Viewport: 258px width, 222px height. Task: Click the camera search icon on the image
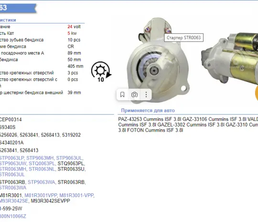(134, 95)
